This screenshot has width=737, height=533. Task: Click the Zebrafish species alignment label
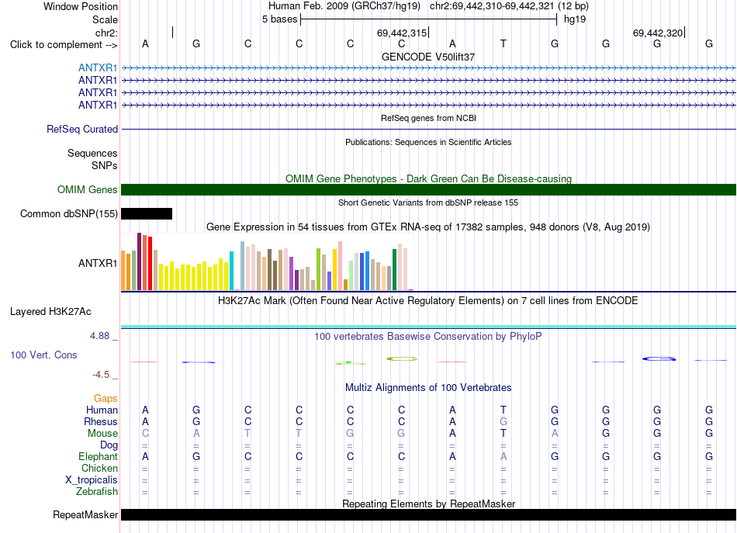pyautogui.click(x=97, y=492)
